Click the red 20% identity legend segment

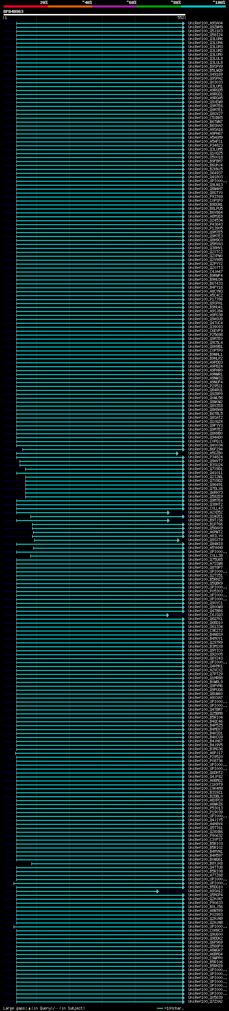26,6
